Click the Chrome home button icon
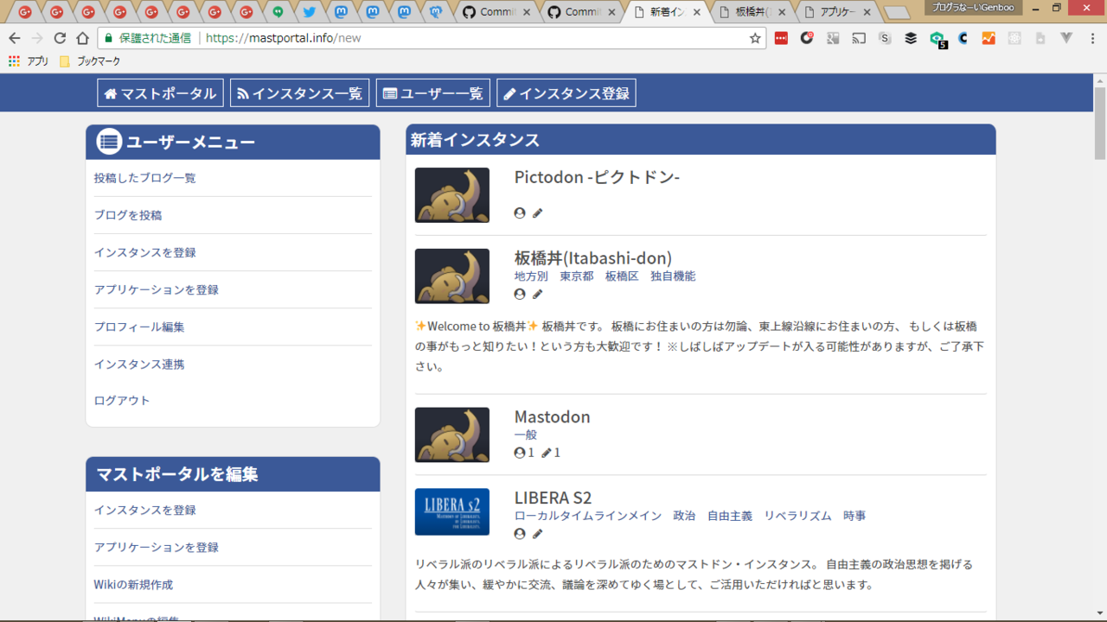Viewport: 1107px width, 622px height. (82, 38)
